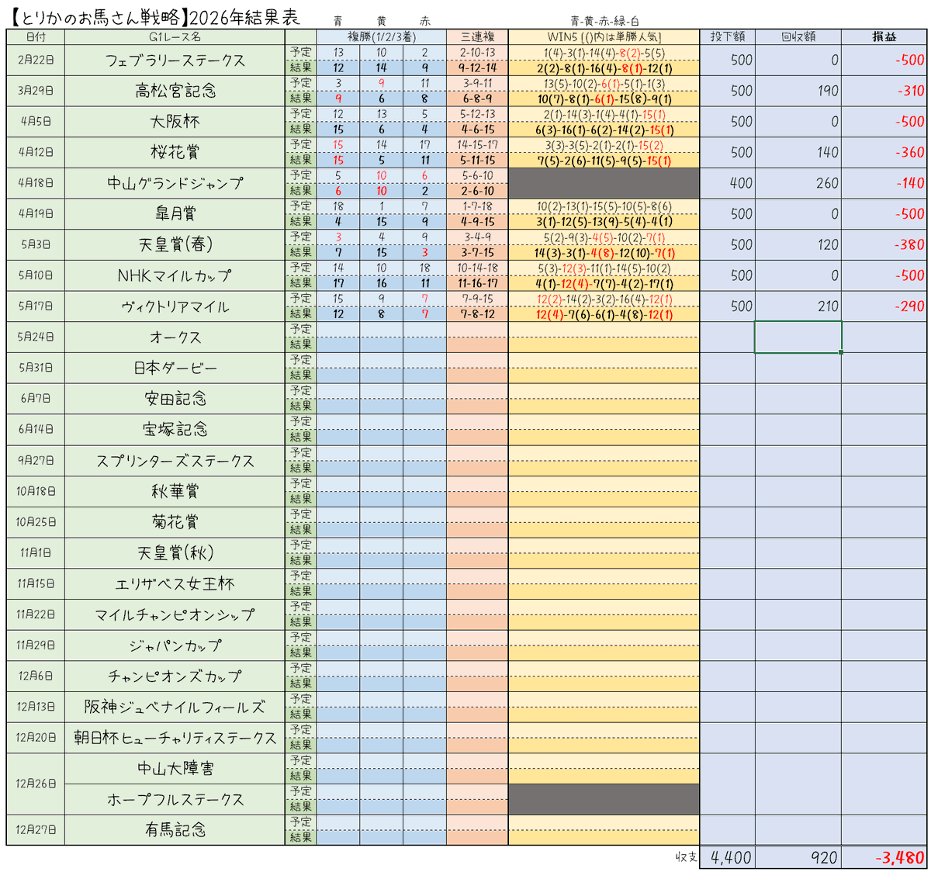Select the 朝日杯ヒューチャリティステークス race cell
Screen dimensions: 931x872
click(175, 737)
